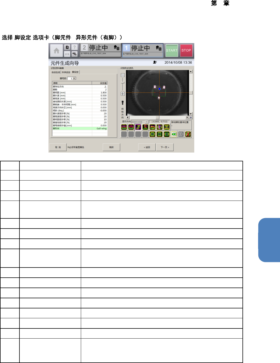Click the first green chip body icon
The image size is (280, 363).
coord(152,134)
